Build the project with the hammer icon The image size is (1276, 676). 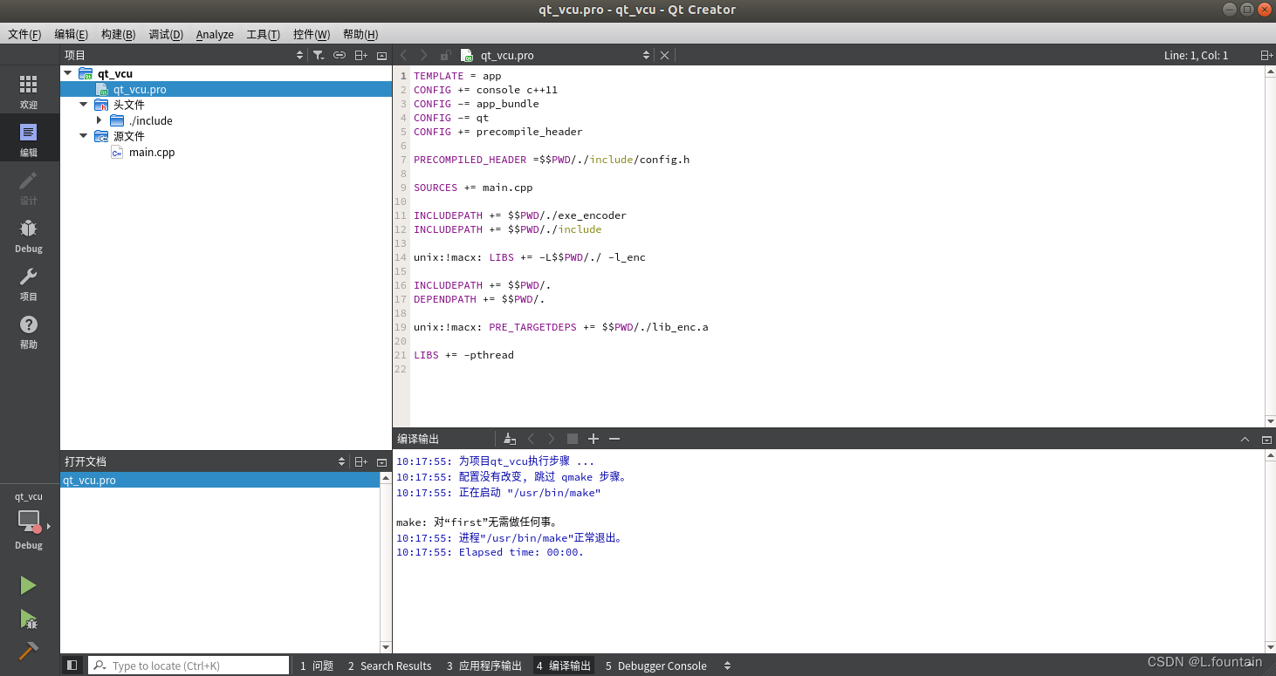(29, 652)
